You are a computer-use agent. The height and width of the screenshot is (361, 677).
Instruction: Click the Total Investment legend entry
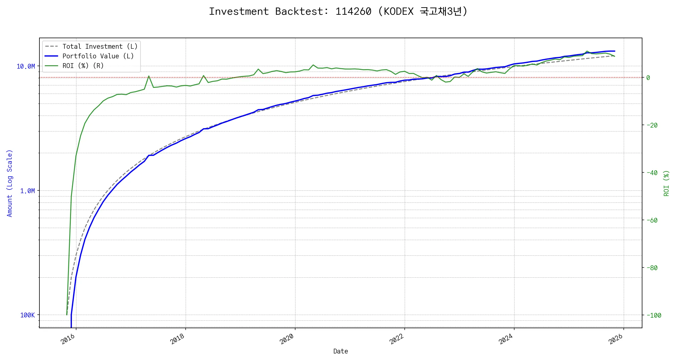100,46
